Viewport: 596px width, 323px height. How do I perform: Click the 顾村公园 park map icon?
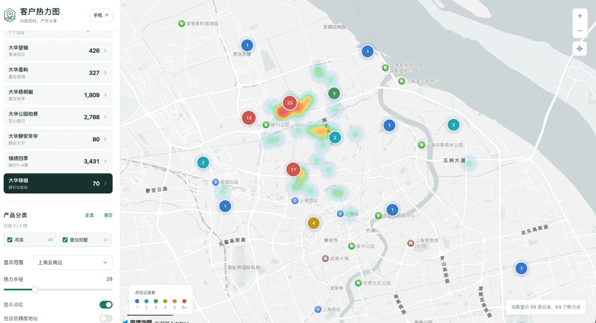click(x=266, y=125)
